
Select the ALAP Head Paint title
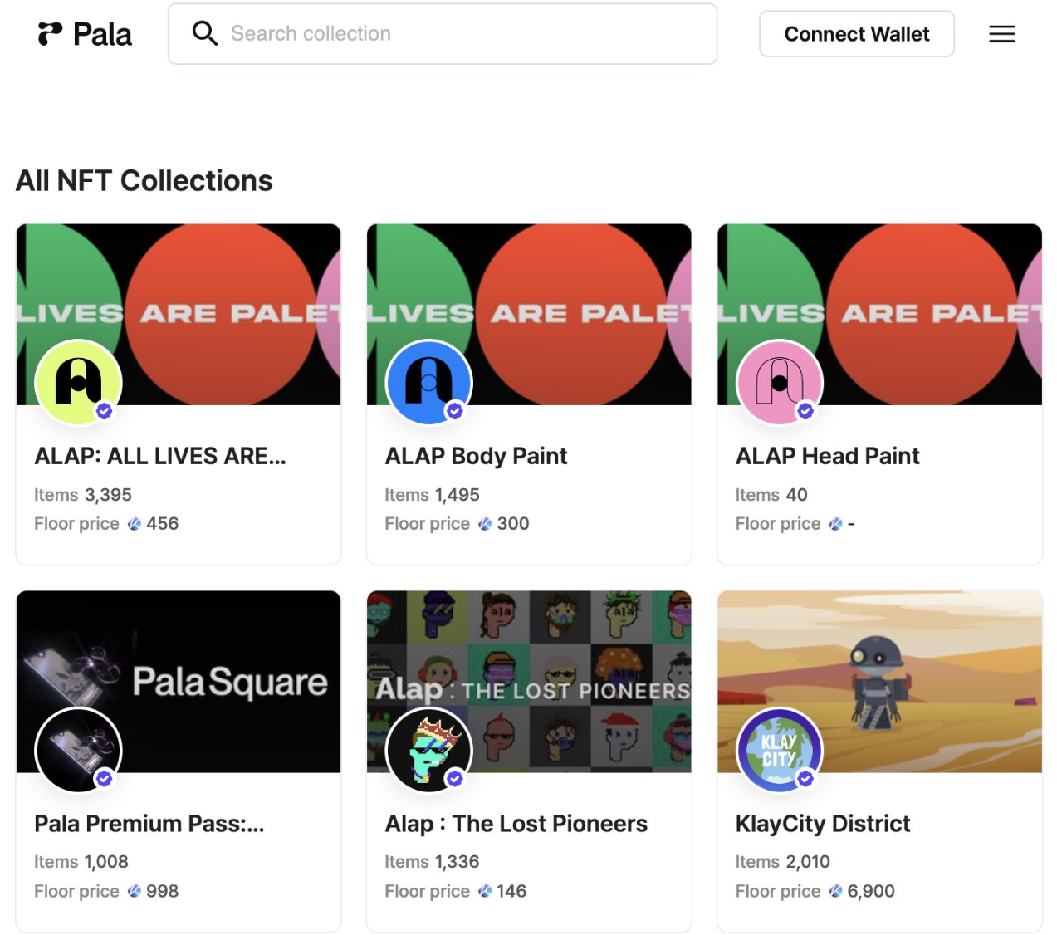point(827,456)
